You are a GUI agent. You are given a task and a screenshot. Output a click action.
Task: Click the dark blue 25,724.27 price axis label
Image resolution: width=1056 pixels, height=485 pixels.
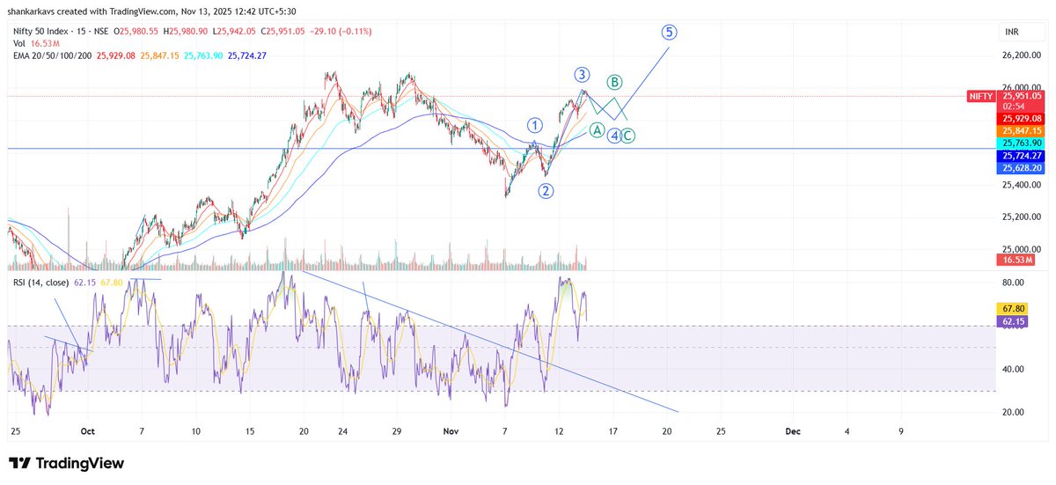pyautogui.click(x=1020, y=155)
